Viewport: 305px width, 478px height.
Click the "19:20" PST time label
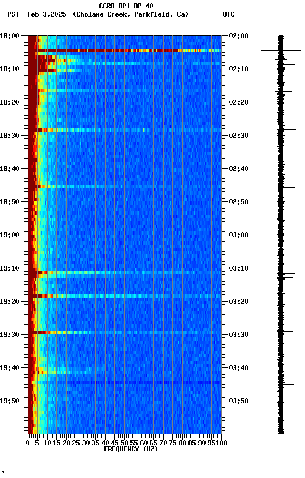(9, 302)
